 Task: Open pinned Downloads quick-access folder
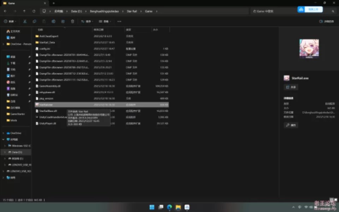click(x=11, y=63)
